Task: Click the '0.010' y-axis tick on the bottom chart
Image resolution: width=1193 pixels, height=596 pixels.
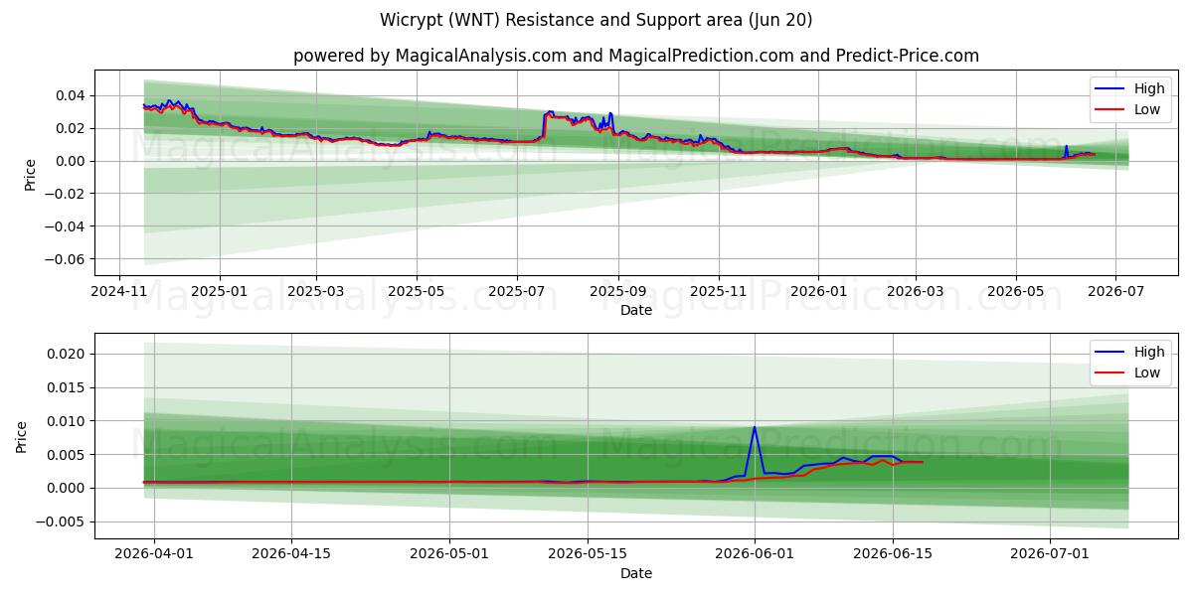Action: 69,421
